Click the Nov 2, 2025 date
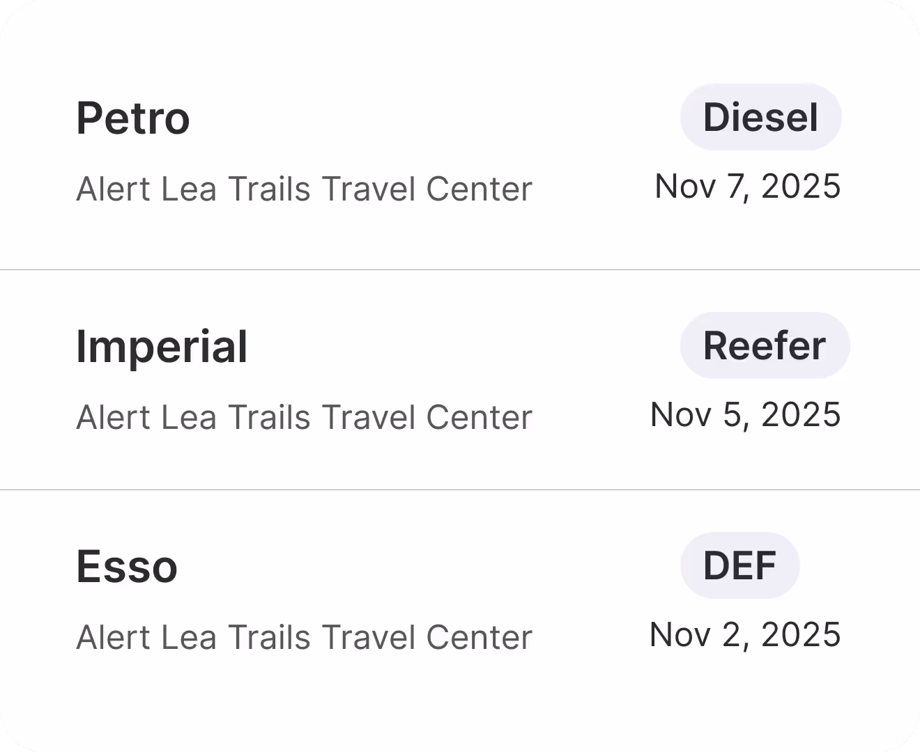920x752 pixels. pos(745,634)
